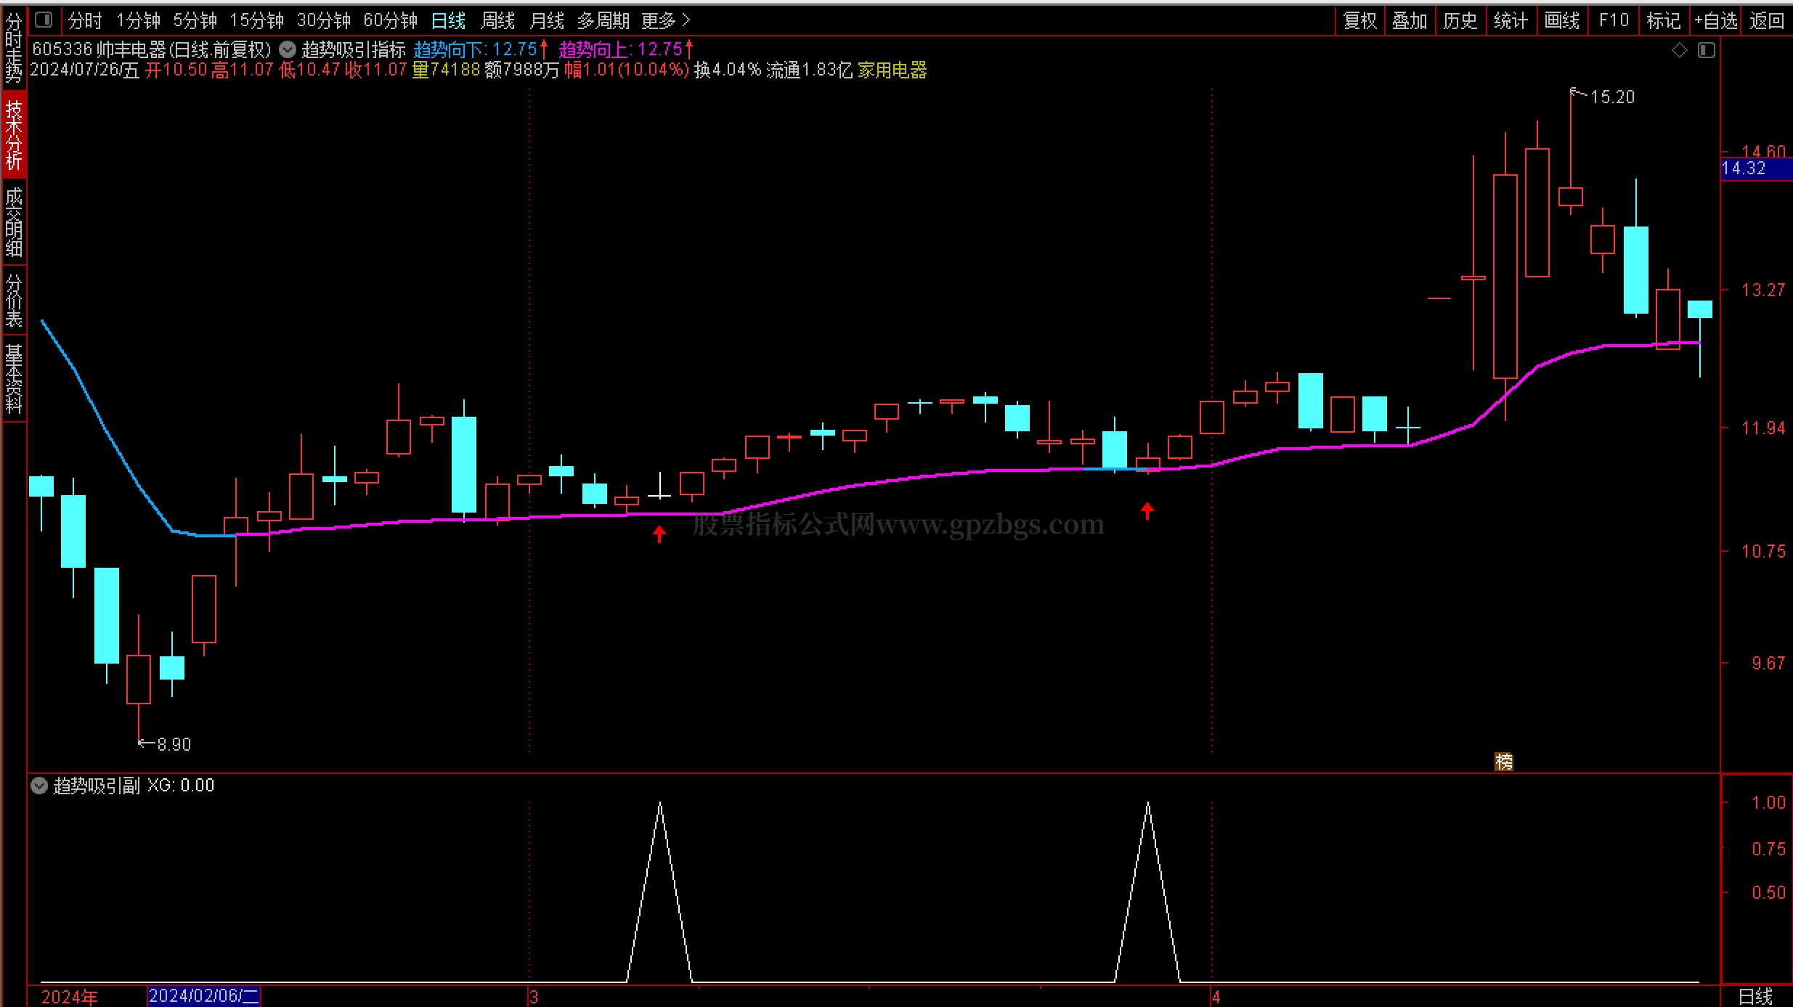Toggle the side panel icon at chart top right
The width and height of the screenshot is (1793, 1007).
tap(1706, 50)
